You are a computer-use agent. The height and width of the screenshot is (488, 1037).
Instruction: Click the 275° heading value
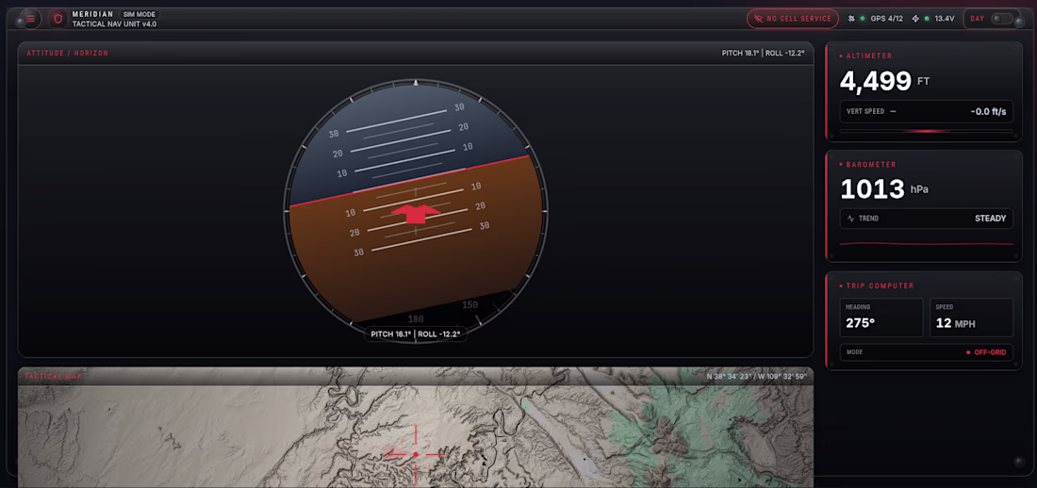861,324
